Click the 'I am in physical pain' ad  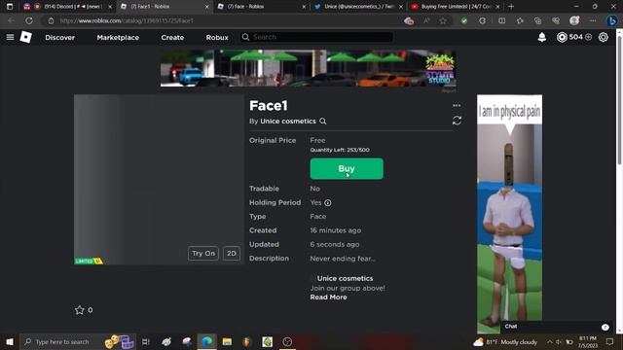click(x=509, y=214)
